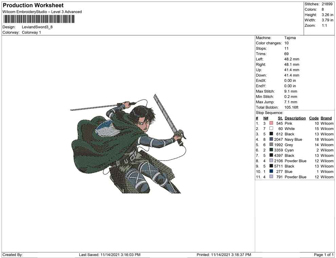Select the Navy Blue color swatch
The image size is (336, 258).
point(271,139)
